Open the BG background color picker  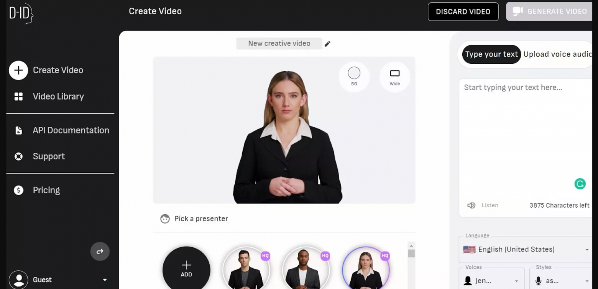coord(354,76)
